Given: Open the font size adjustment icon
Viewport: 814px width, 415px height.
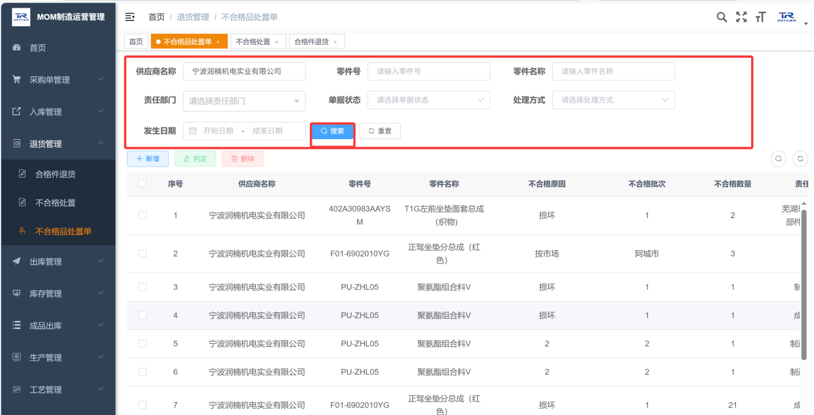Looking at the screenshot, I should pyautogui.click(x=761, y=17).
